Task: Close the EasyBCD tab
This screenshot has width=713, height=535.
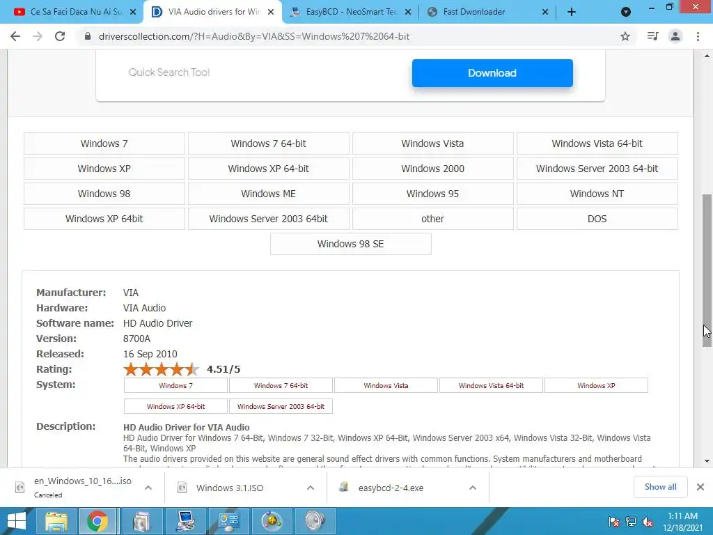Action: click(x=408, y=13)
